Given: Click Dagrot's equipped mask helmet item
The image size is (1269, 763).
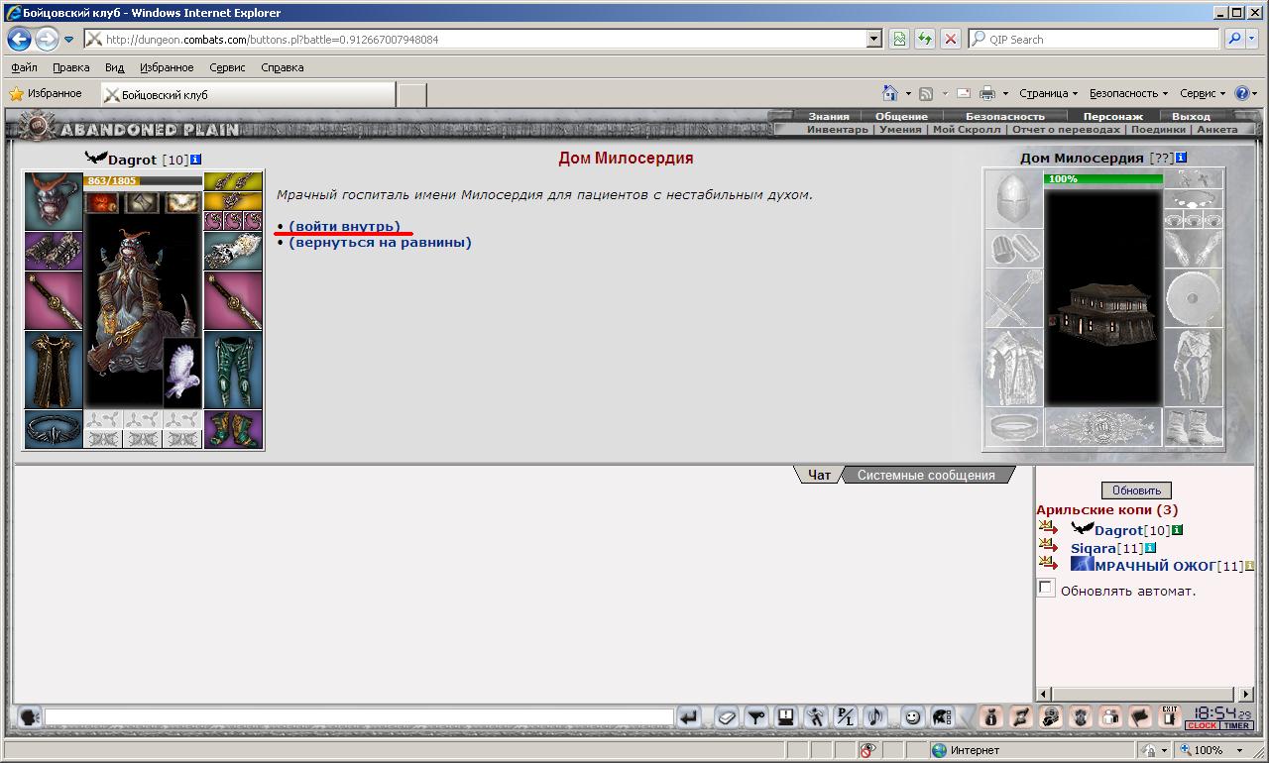Looking at the screenshot, I should [x=54, y=201].
